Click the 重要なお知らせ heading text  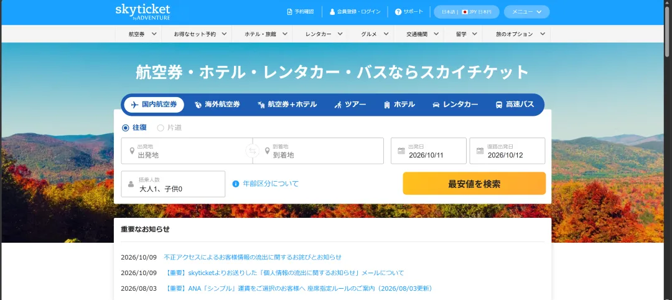(145, 229)
